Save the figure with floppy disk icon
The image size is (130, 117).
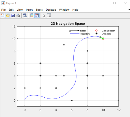(13, 15)
